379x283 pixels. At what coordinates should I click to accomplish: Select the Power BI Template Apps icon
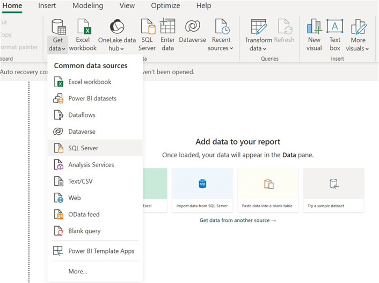click(58, 251)
